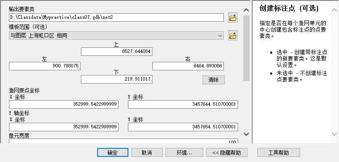The width and height of the screenshot is (339, 162).
Task: Click the 输出要素类 label
Action: [22, 9]
